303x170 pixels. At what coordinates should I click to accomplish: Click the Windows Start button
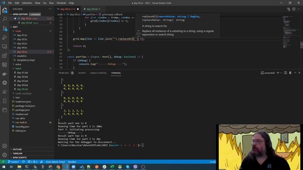point(4,167)
